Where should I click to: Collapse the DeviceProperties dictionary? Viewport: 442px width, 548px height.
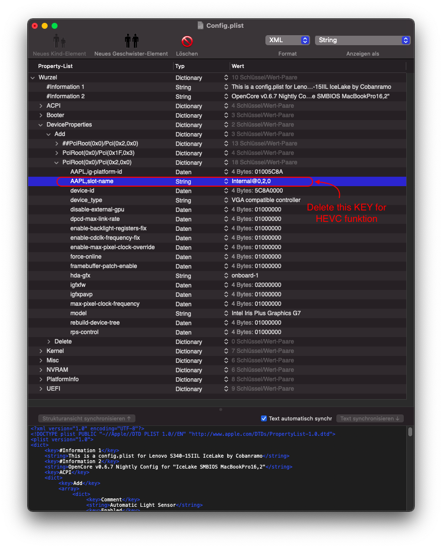tap(41, 125)
